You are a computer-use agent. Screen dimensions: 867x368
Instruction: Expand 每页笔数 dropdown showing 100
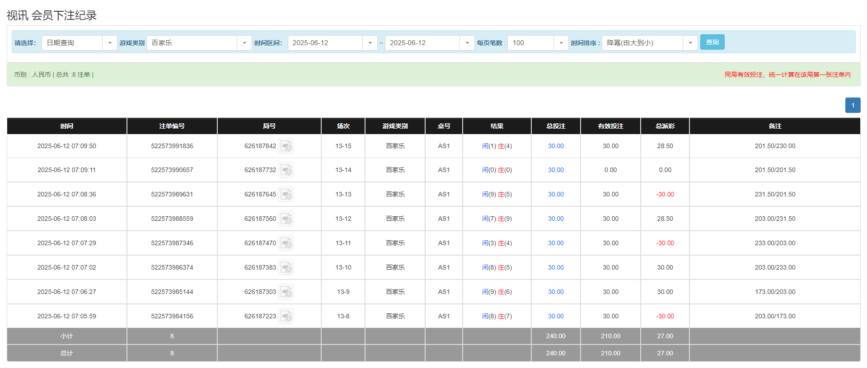click(561, 43)
